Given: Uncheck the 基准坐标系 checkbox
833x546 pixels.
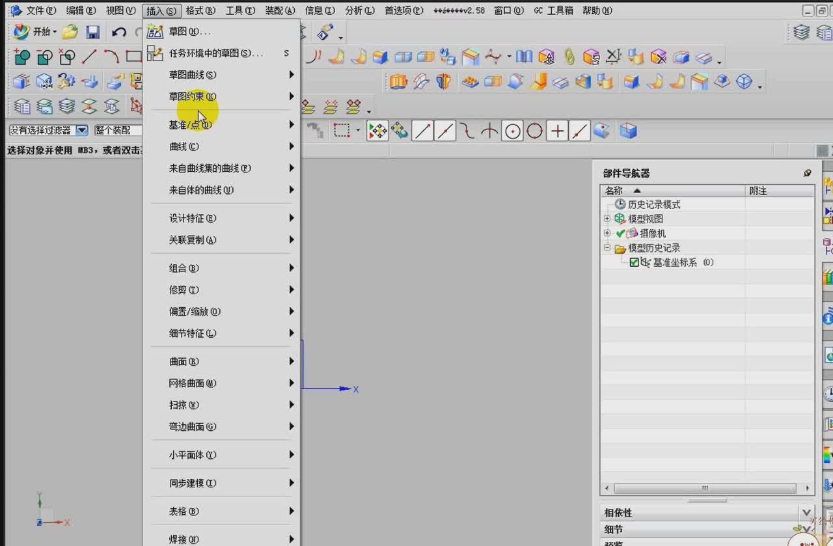Looking at the screenshot, I should coord(635,262).
